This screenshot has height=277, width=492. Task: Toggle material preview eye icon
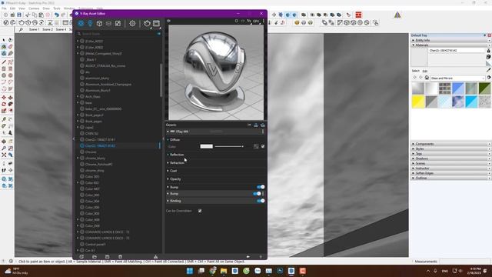pyautogui.click(x=169, y=21)
